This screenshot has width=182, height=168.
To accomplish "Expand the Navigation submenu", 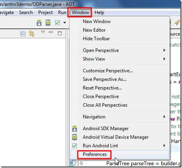I will click(x=120, y=117).
